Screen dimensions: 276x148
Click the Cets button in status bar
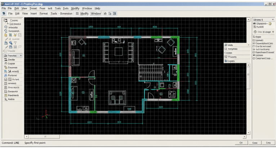(268, 143)
